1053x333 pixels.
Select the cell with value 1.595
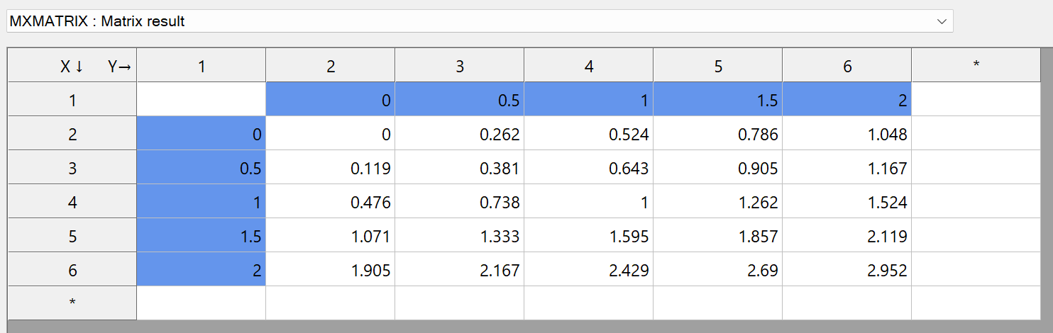[x=589, y=236]
